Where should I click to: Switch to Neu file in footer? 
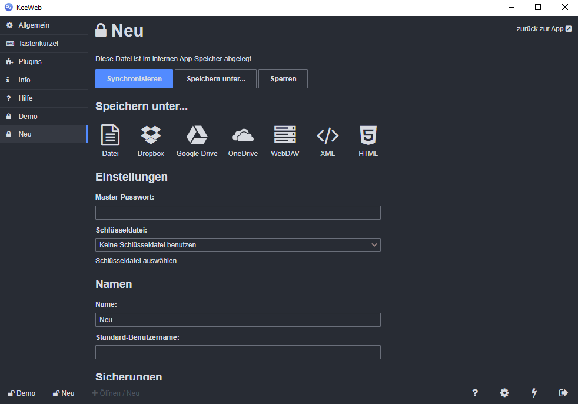pyautogui.click(x=64, y=393)
